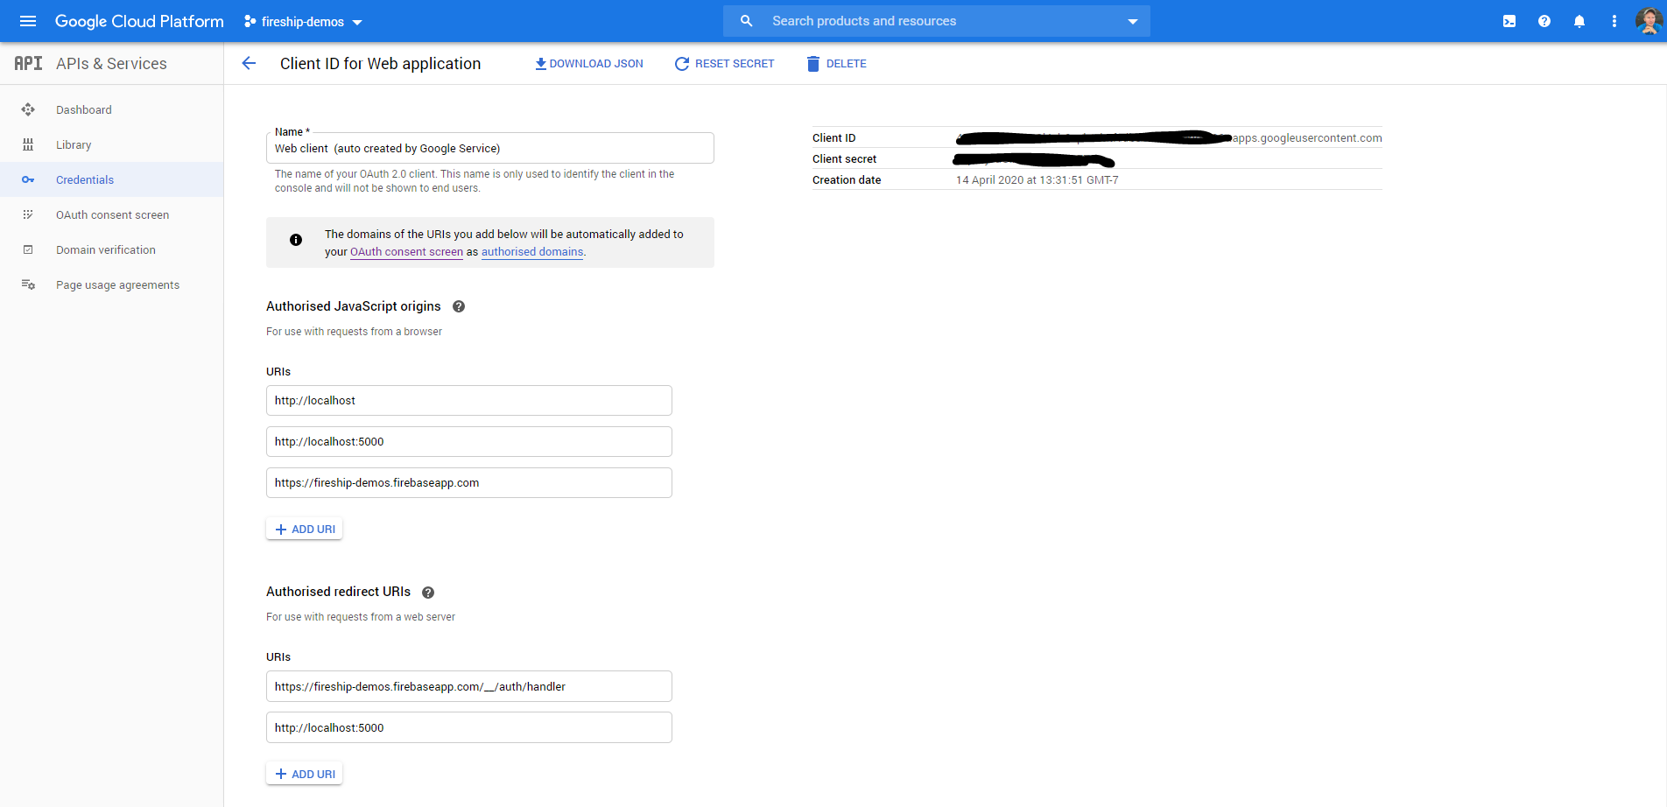Open OAuth consent screen sidebar item
The width and height of the screenshot is (1667, 807).
point(112,214)
